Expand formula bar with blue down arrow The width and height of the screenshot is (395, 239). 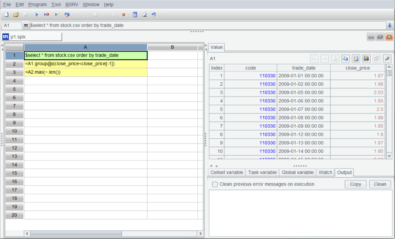click(x=390, y=26)
